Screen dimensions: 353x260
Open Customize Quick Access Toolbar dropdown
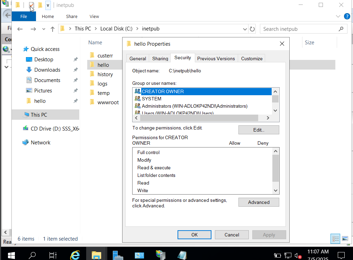pos(48,5)
